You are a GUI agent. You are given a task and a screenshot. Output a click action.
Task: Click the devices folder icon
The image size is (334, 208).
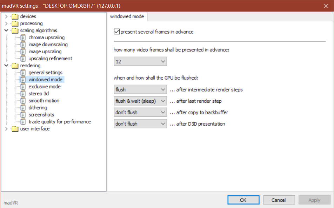[14, 16]
